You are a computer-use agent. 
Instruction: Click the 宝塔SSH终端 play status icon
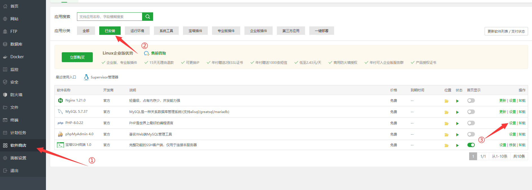[x=457, y=145]
